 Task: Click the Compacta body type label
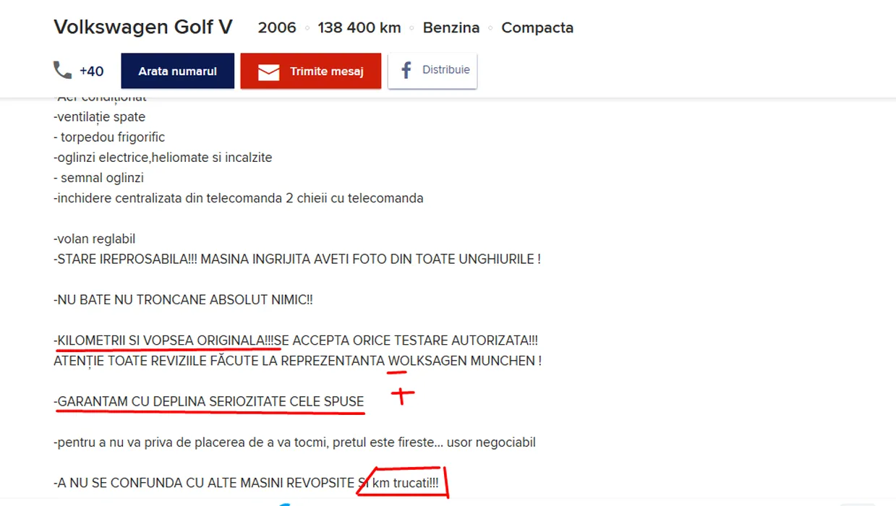(537, 27)
